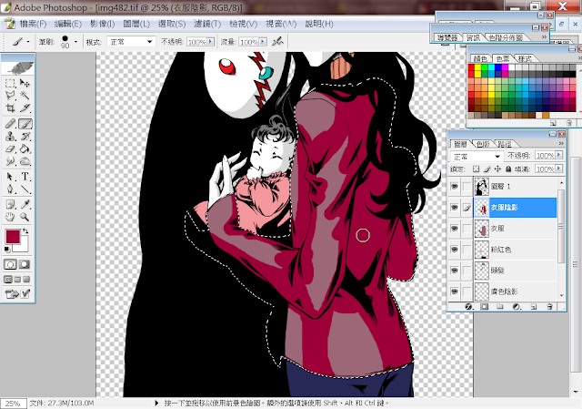Open Layers panel flyout menu arrows
This screenshot has width=582, height=409.
click(561, 144)
